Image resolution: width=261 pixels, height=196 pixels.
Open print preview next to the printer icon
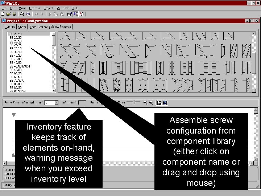pyautogui.click(x=28, y=14)
